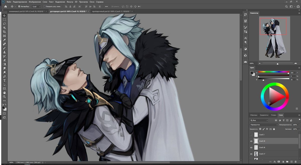Open the Вид layer filter dropdown
Screen dimensions: 301x165
(259, 120)
